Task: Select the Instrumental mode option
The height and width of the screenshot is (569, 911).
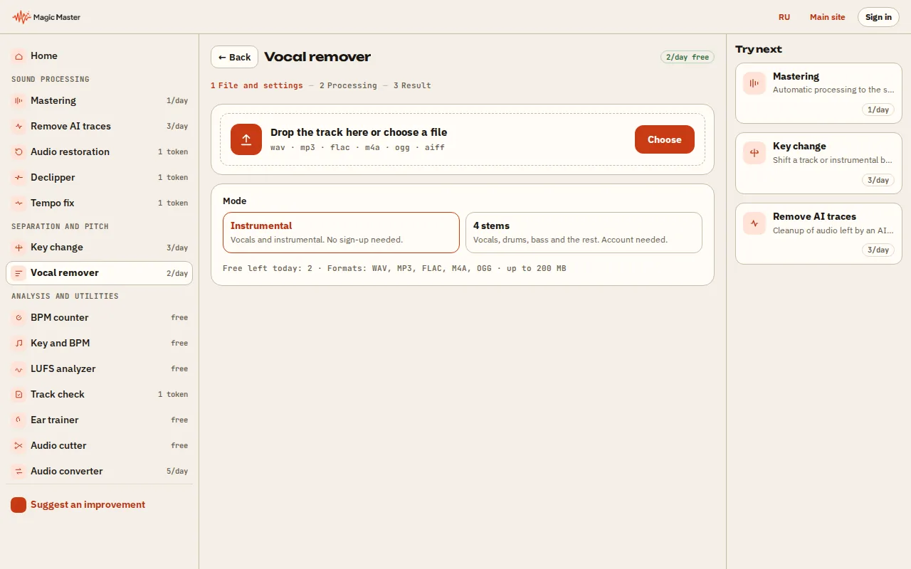Action: point(341,233)
